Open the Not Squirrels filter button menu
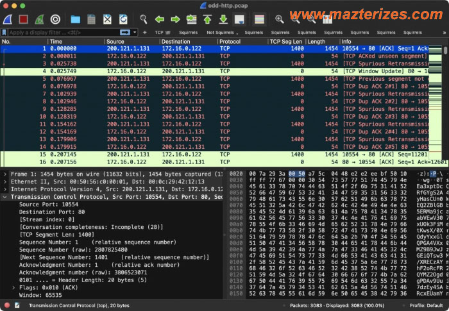Screen dimensions: 449x311 coord(222,32)
